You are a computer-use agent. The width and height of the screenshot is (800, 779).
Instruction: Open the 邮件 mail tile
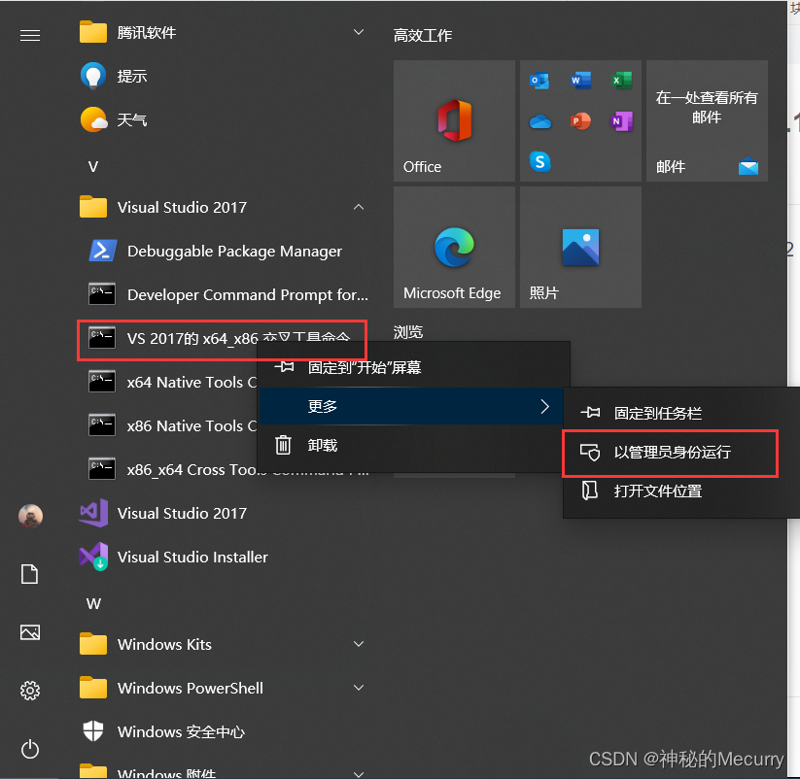tap(707, 120)
